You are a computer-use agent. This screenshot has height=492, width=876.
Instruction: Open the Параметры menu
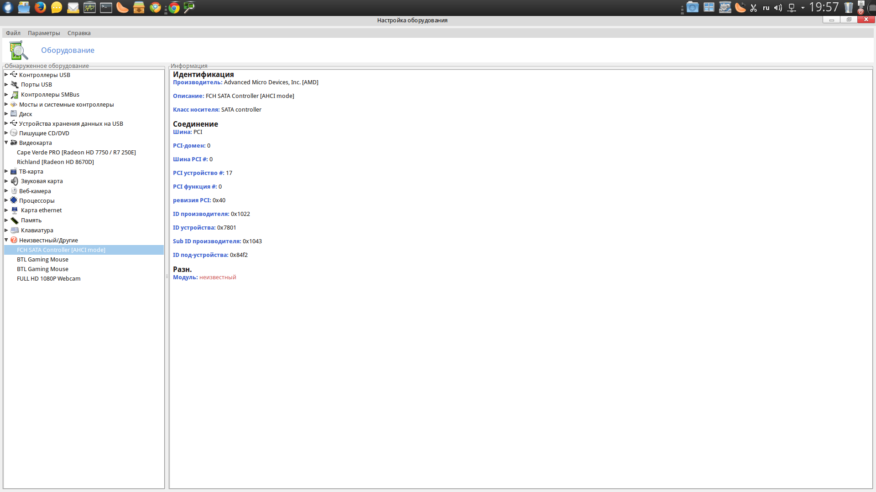pyautogui.click(x=44, y=33)
